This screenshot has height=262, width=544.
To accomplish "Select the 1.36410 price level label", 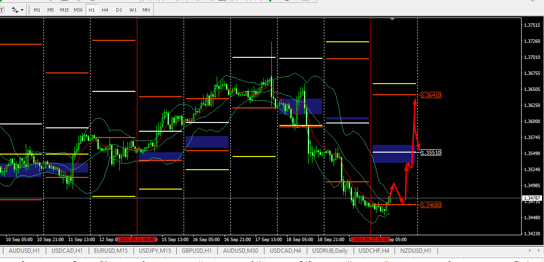I will click(x=431, y=95).
